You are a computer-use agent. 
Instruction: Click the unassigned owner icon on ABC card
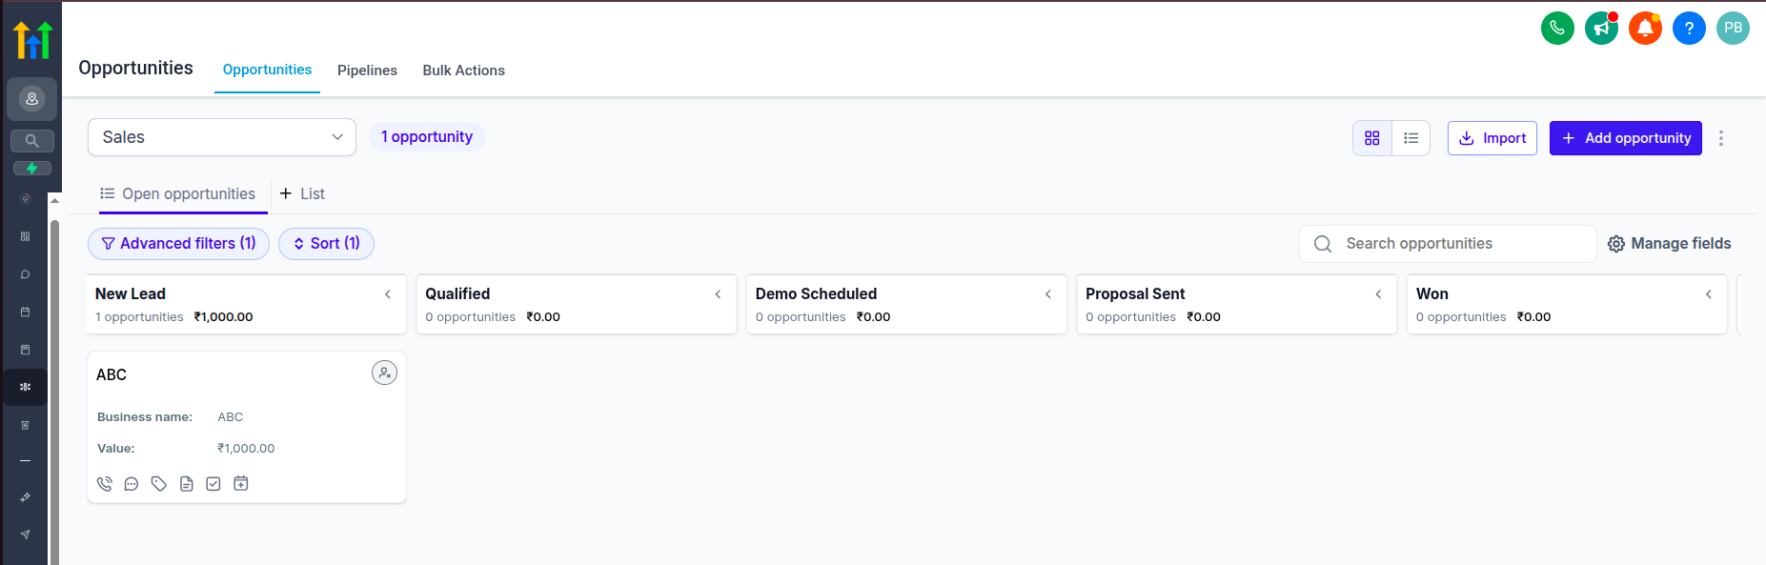384,373
